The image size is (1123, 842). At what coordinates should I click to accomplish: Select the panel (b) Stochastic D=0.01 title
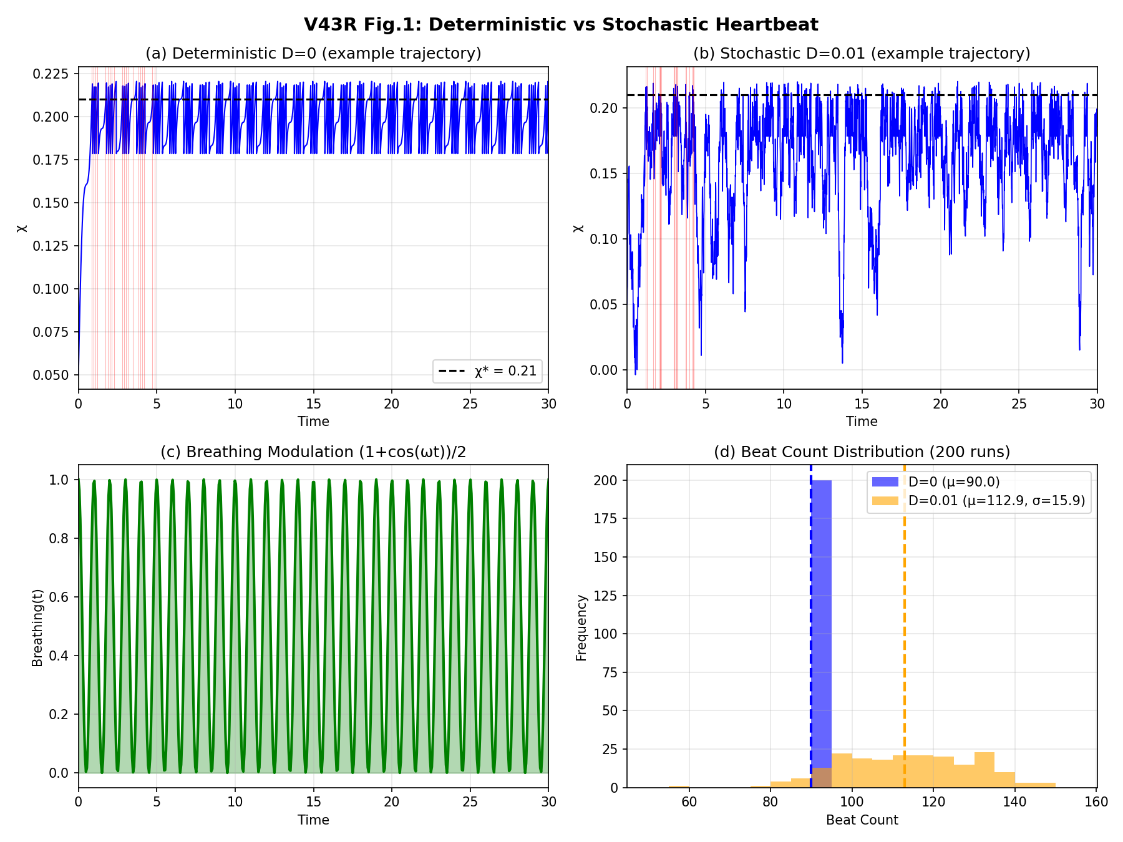point(862,54)
